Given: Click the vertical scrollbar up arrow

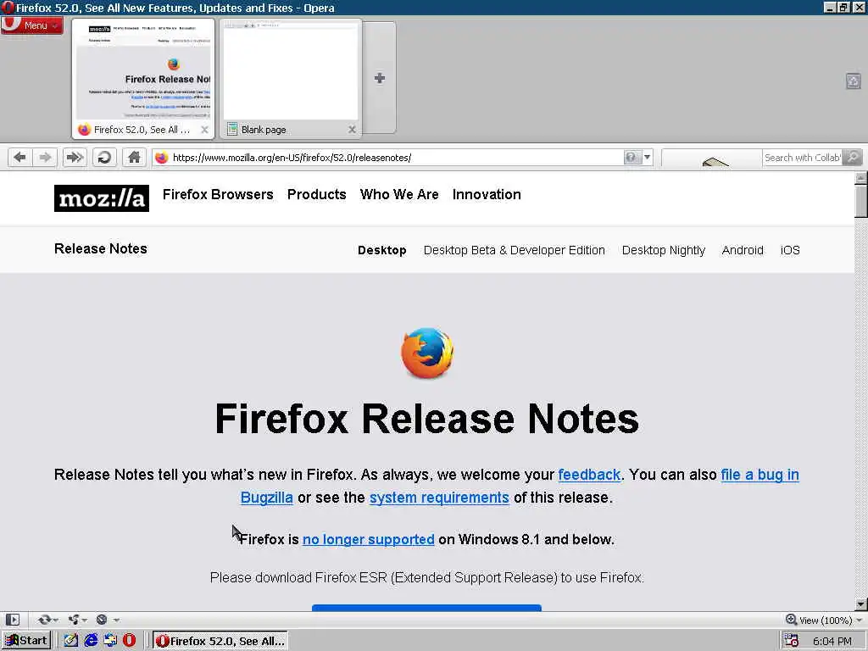Looking at the screenshot, I should click(x=861, y=178).
